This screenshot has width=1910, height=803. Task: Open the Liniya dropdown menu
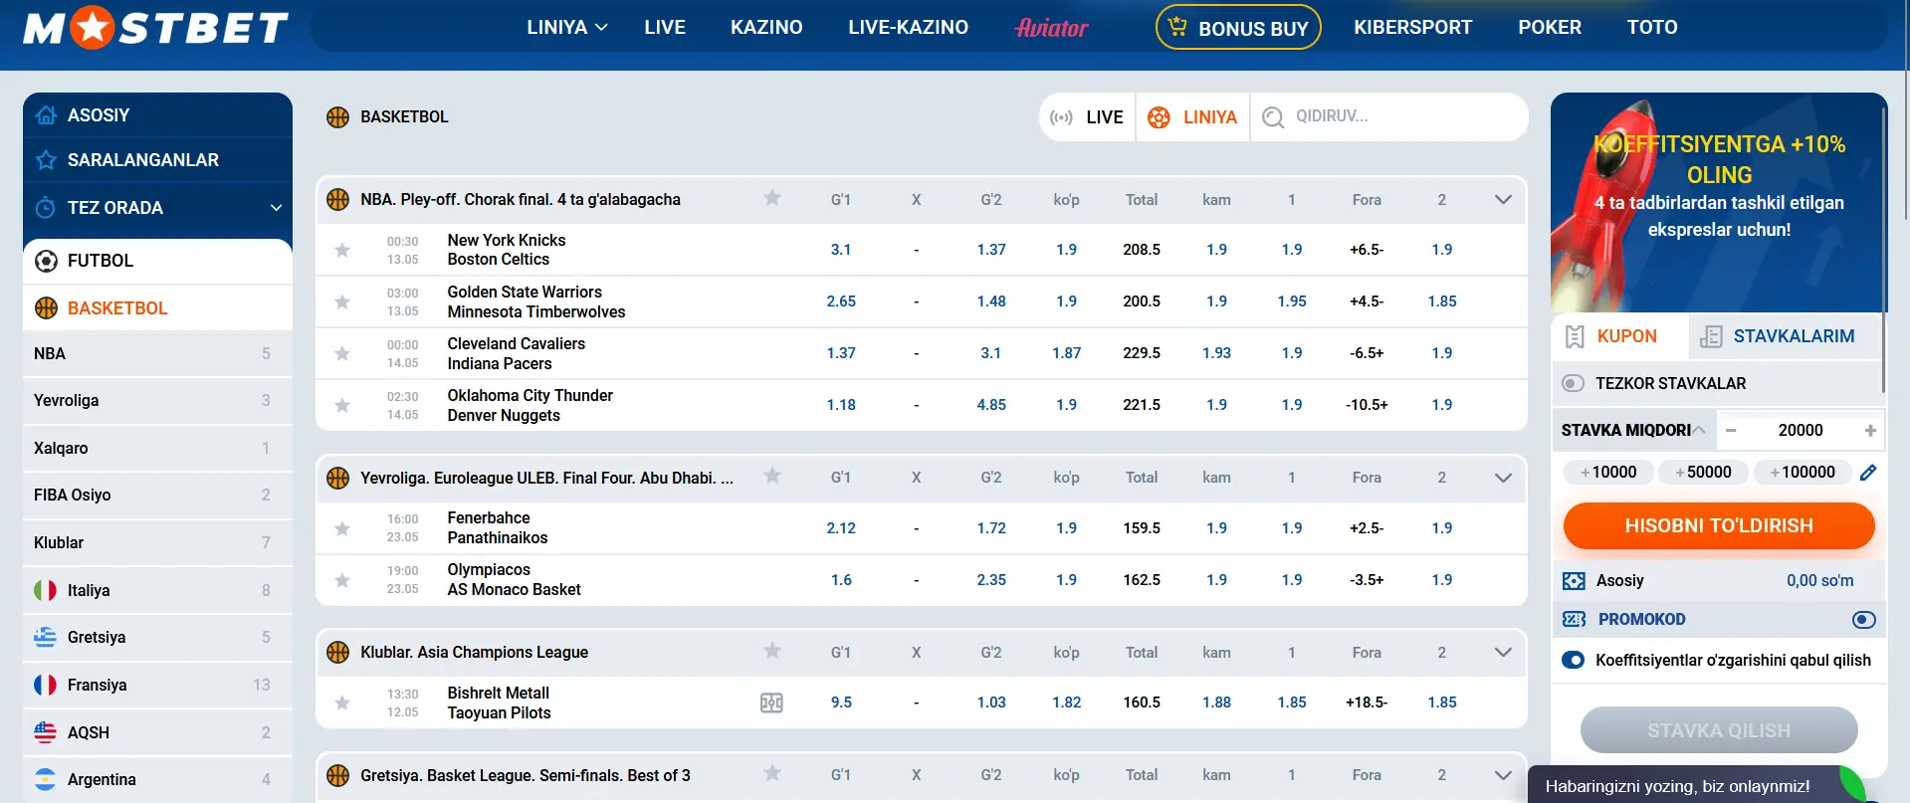pos(567,28)
